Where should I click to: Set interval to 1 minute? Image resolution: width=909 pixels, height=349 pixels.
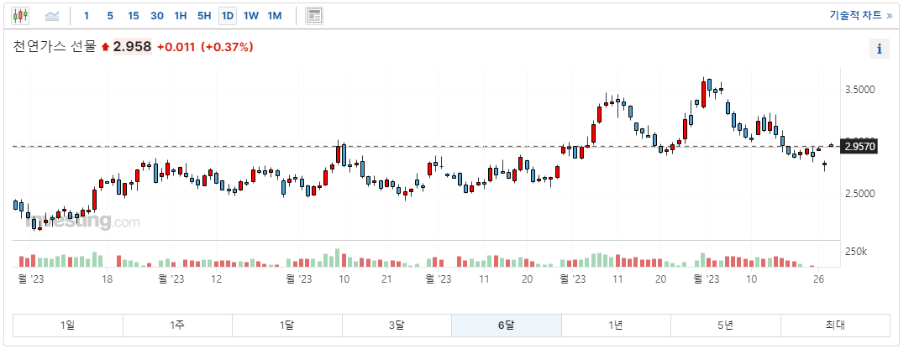(87, 16)
